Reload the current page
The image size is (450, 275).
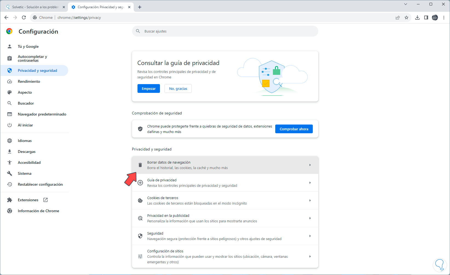24,17
